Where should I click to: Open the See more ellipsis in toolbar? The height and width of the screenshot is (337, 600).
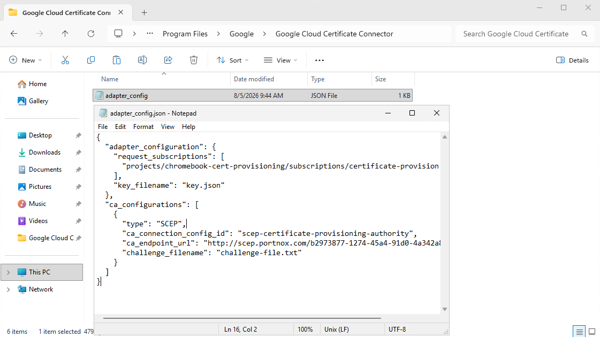(x=319, y=60)
